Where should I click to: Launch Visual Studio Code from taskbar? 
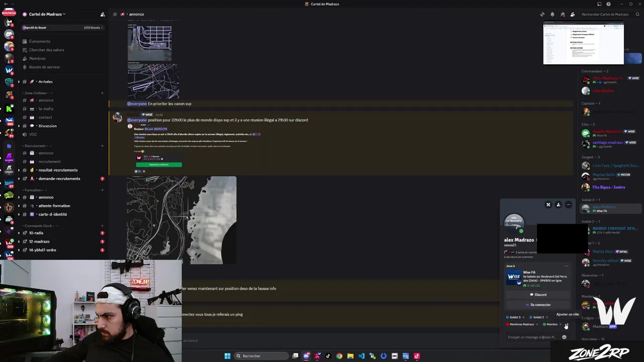[361, 356]
